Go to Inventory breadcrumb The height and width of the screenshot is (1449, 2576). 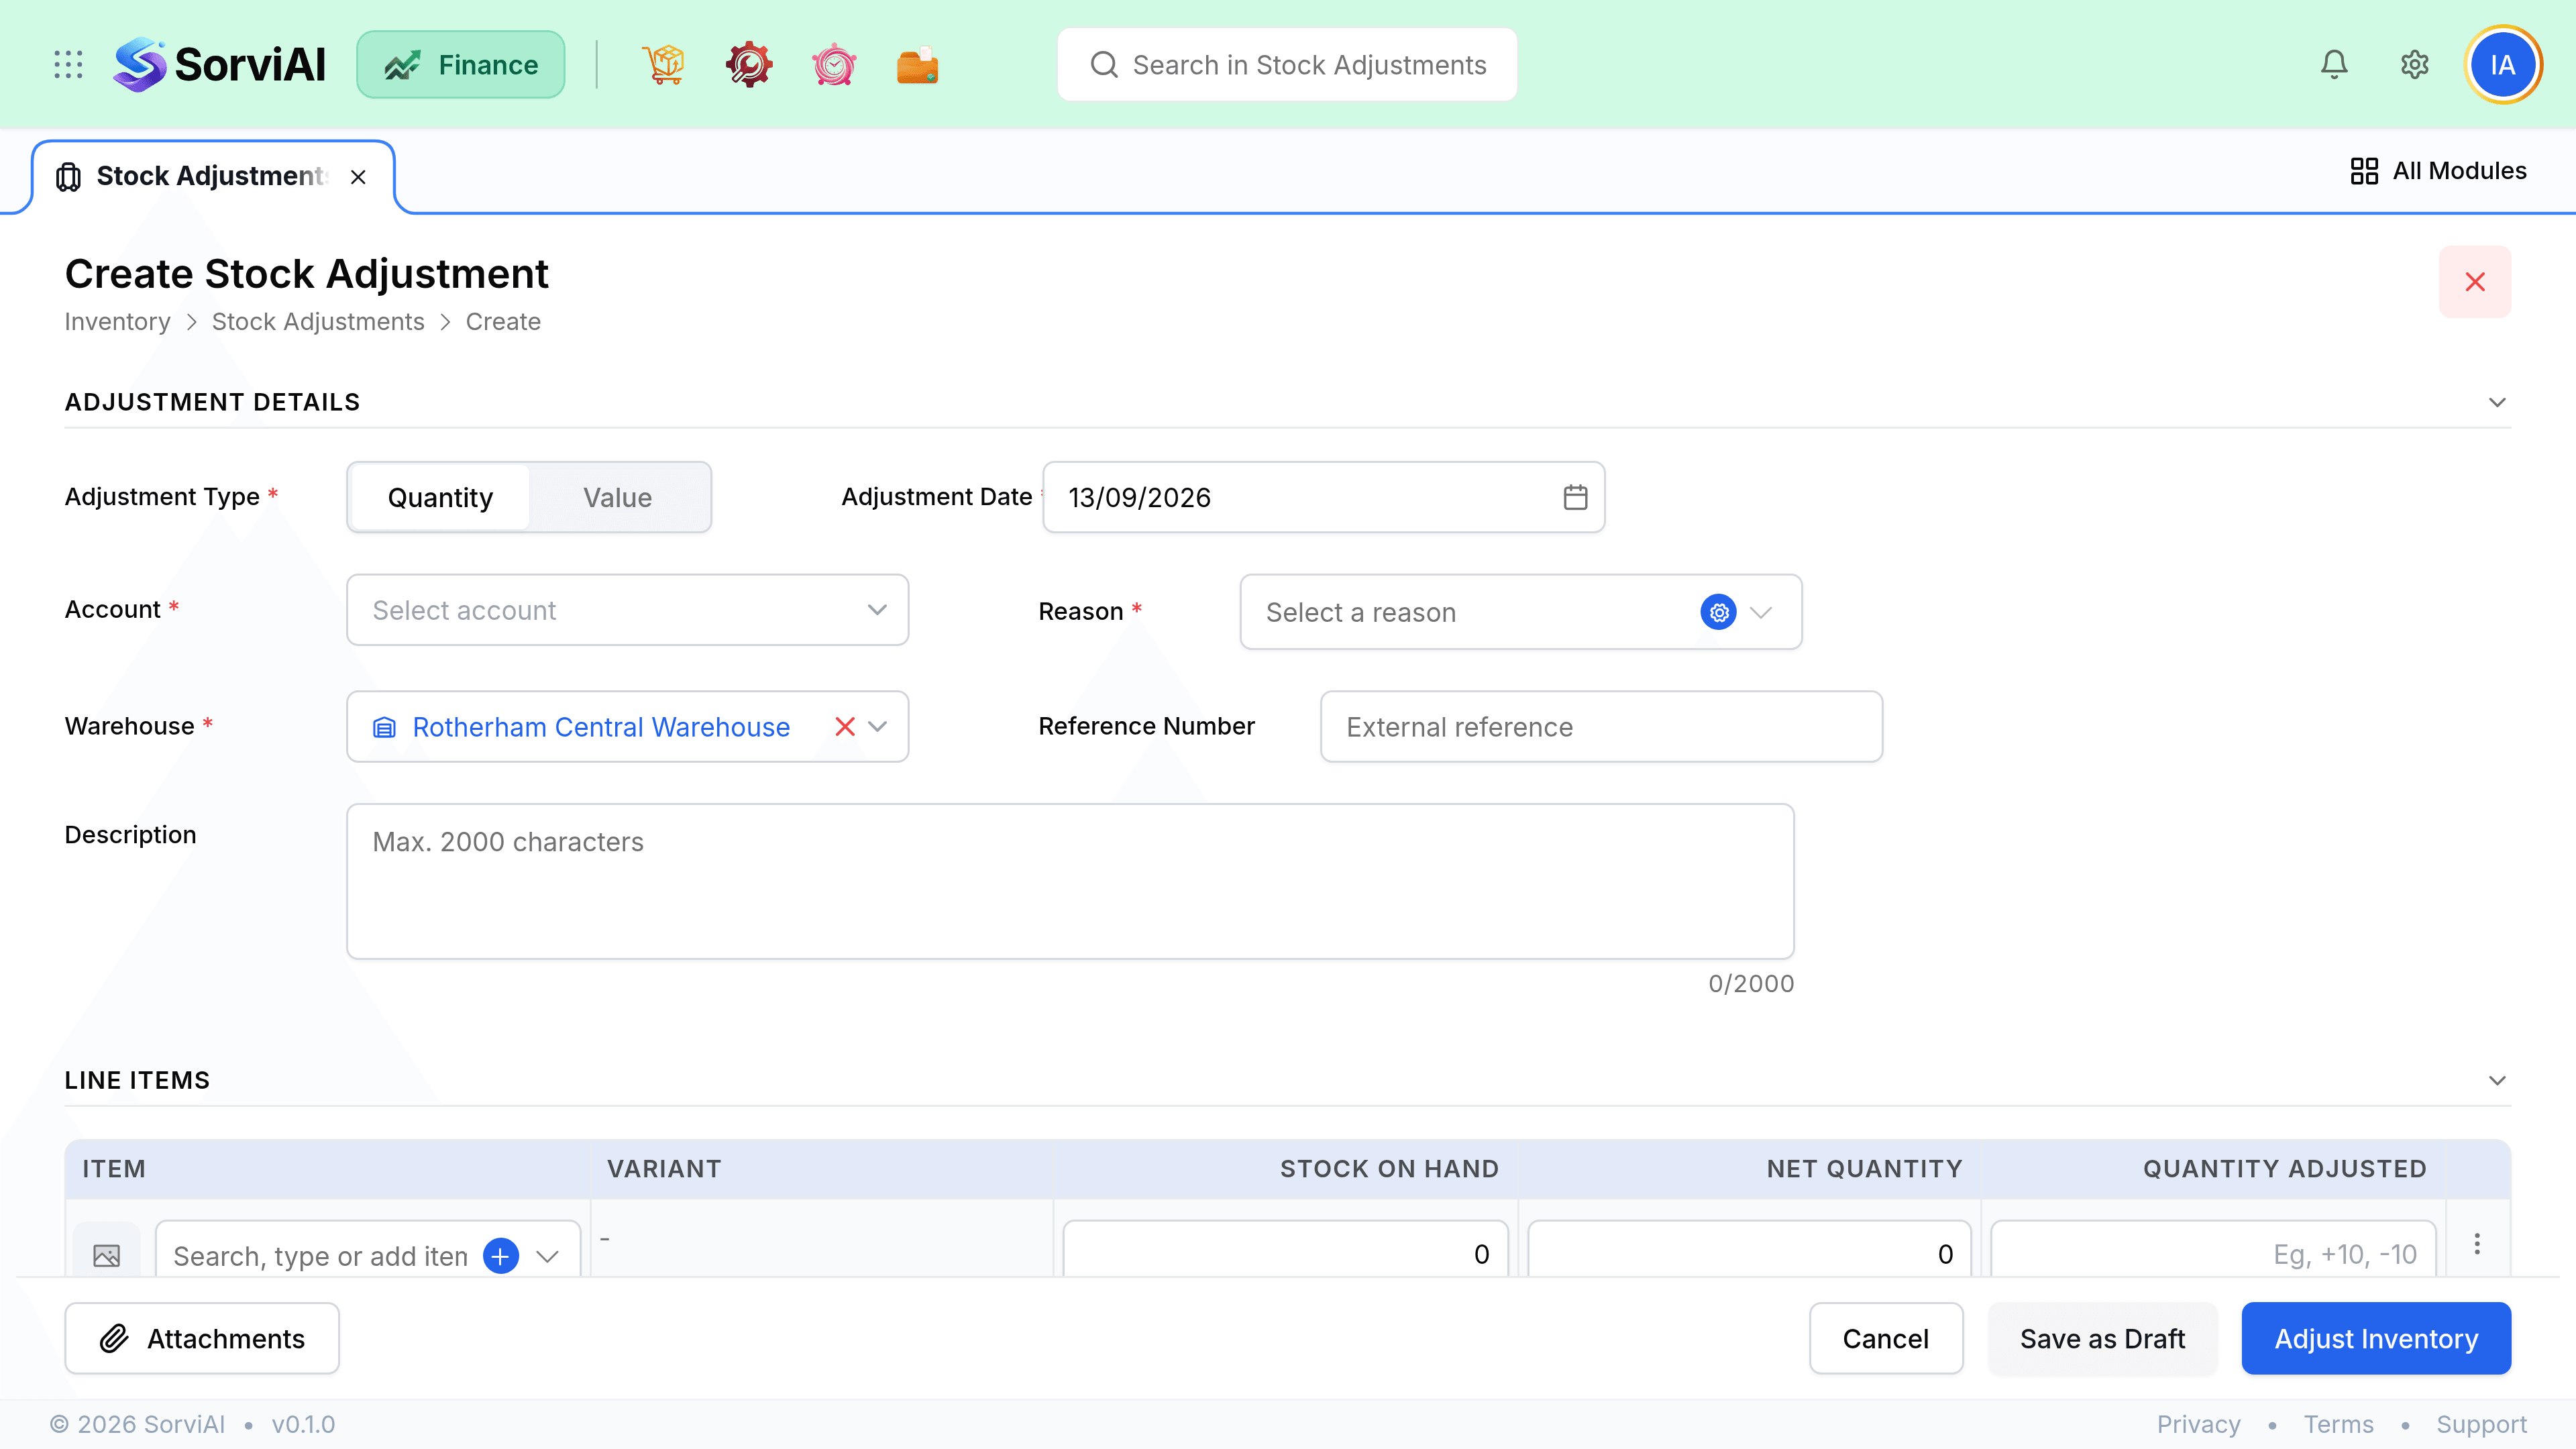click(117, 322)
